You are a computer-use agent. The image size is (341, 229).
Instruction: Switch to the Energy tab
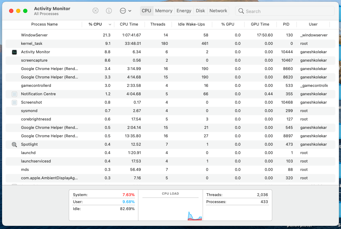(184, 11)
